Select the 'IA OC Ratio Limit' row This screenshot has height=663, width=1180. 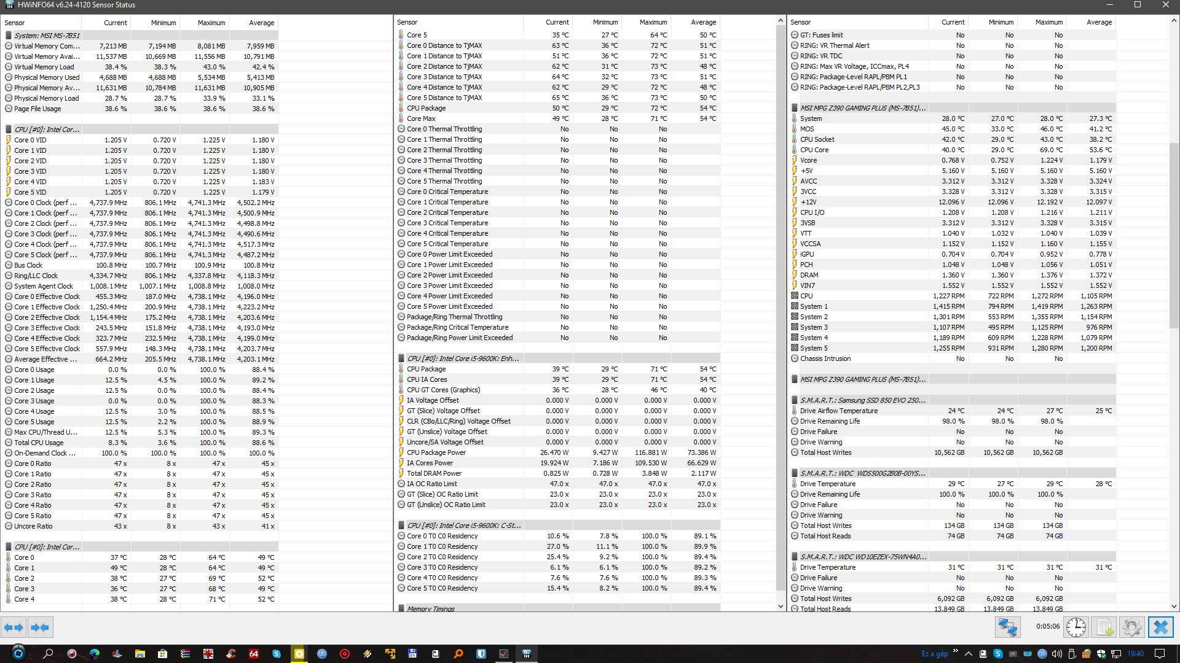557,484
